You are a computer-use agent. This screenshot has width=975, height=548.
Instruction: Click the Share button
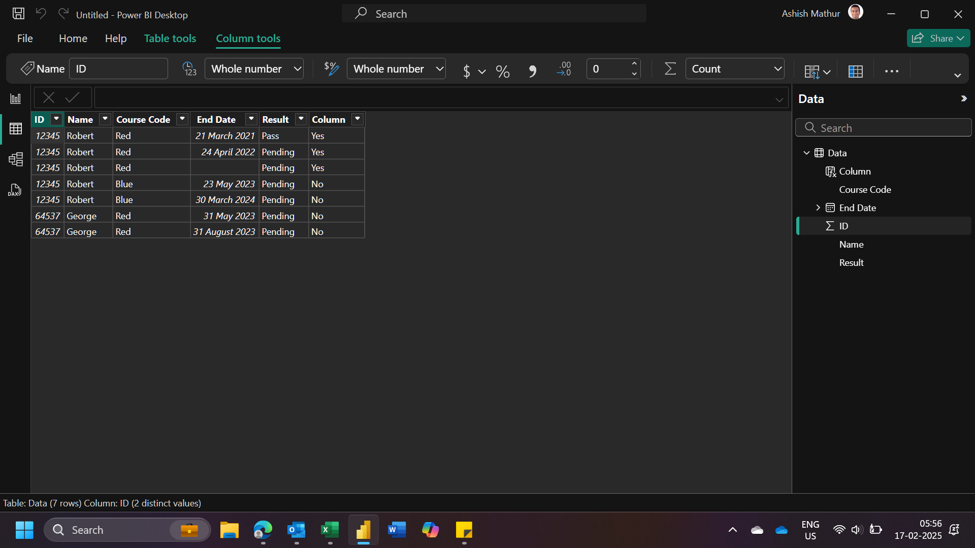pyautogui.click(x=938, y=38)
